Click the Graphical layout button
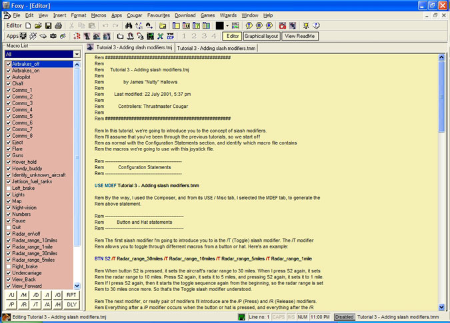 261,36
